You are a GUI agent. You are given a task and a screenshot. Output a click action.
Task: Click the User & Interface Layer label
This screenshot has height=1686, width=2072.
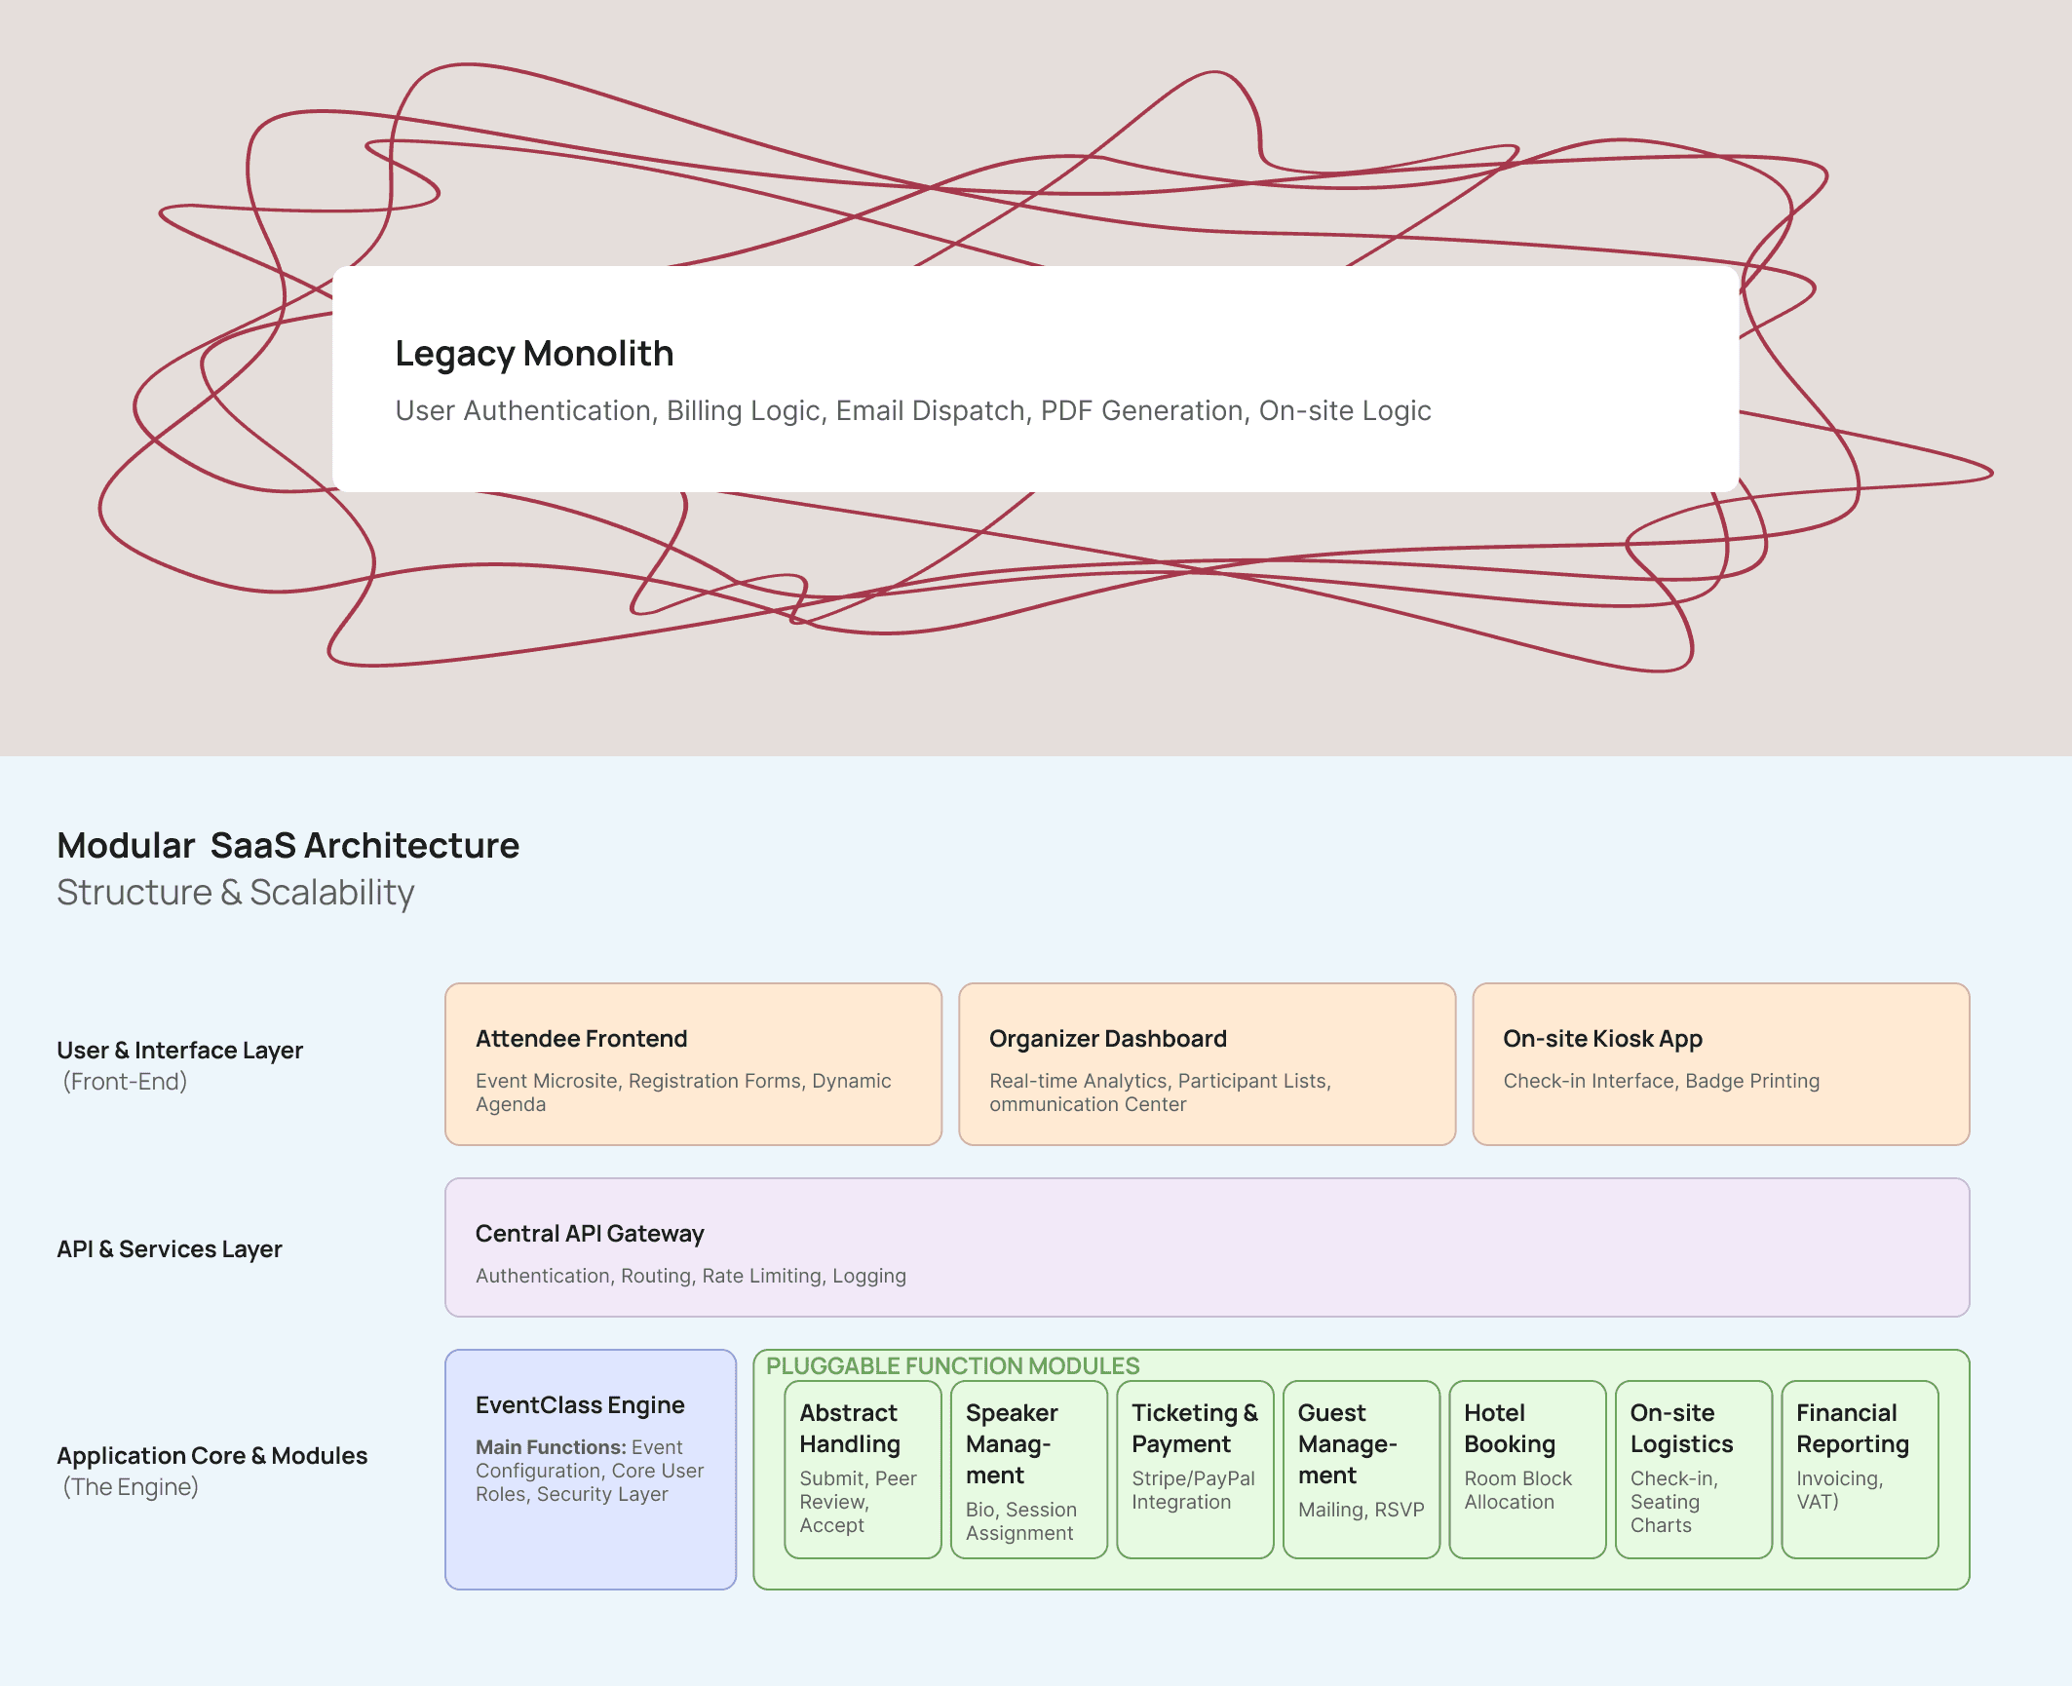[180, 1051]
